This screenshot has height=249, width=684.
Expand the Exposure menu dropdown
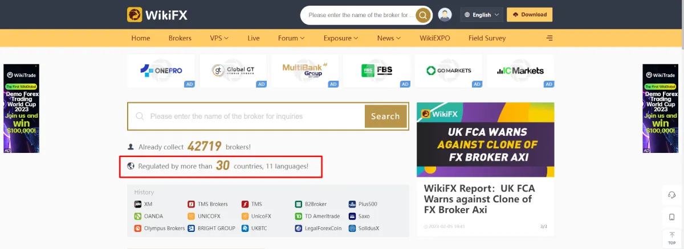341,38
